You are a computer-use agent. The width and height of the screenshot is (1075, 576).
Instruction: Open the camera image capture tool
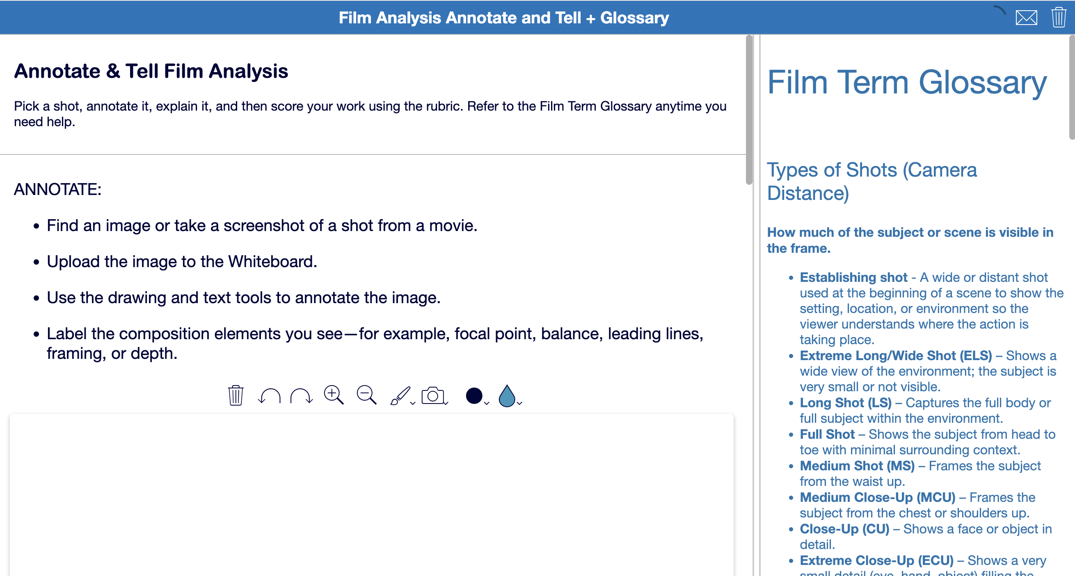[x=433, y=395]
